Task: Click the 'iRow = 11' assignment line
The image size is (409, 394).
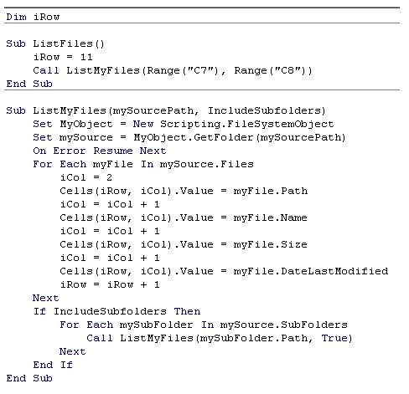Action: [x=63, y=57]
